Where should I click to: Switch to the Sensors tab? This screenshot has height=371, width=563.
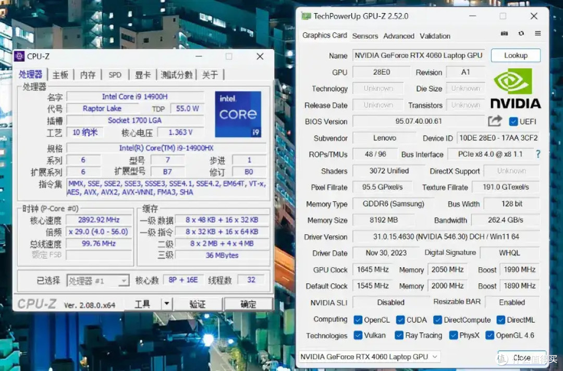[365, 36]
